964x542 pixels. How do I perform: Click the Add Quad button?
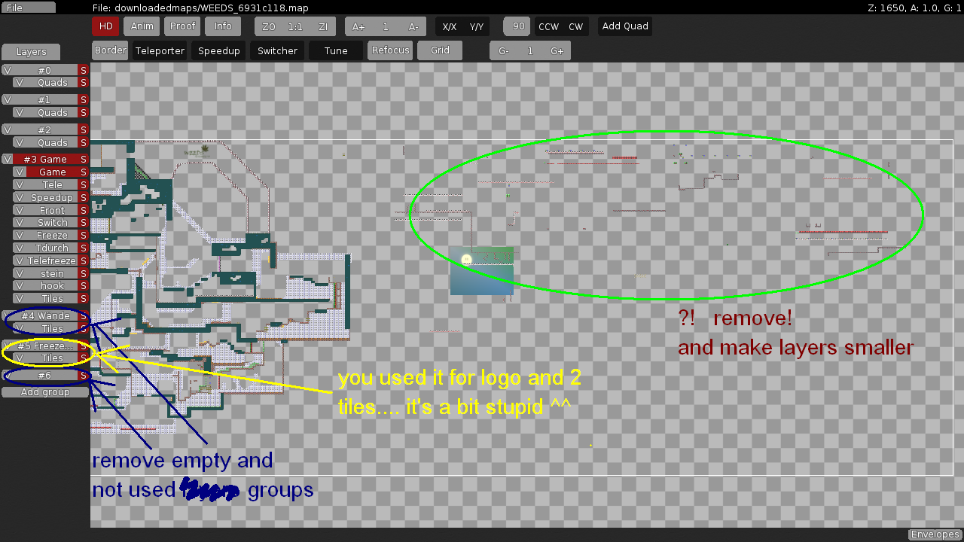click(x=624, y=26)
